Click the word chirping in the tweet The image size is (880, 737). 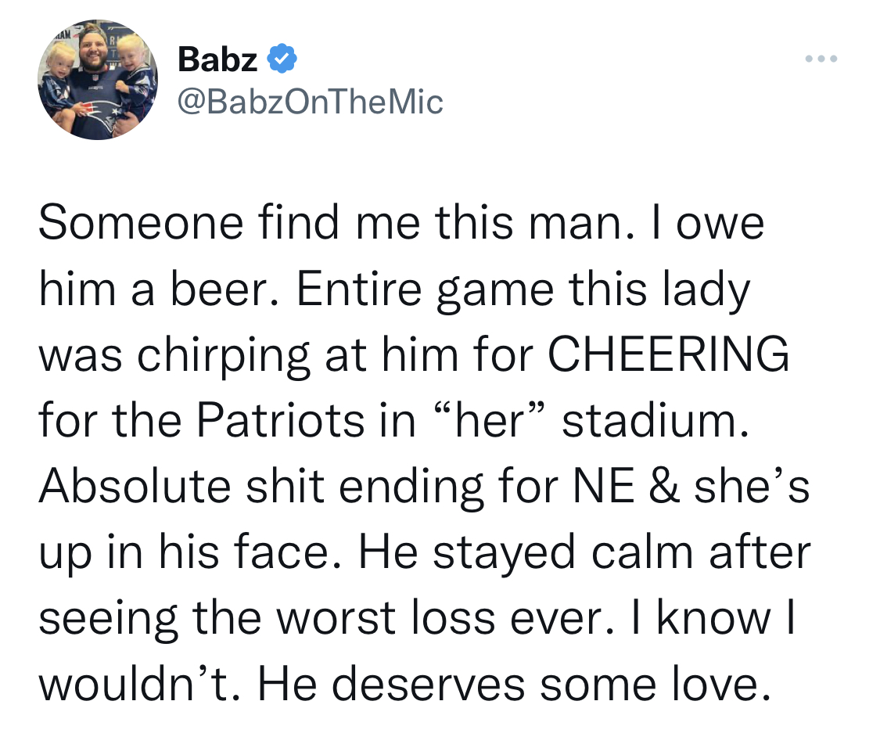[224, 357]
